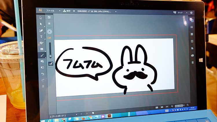Select the Shape Builder tool

pyautogui.click(x=42, y=61)
